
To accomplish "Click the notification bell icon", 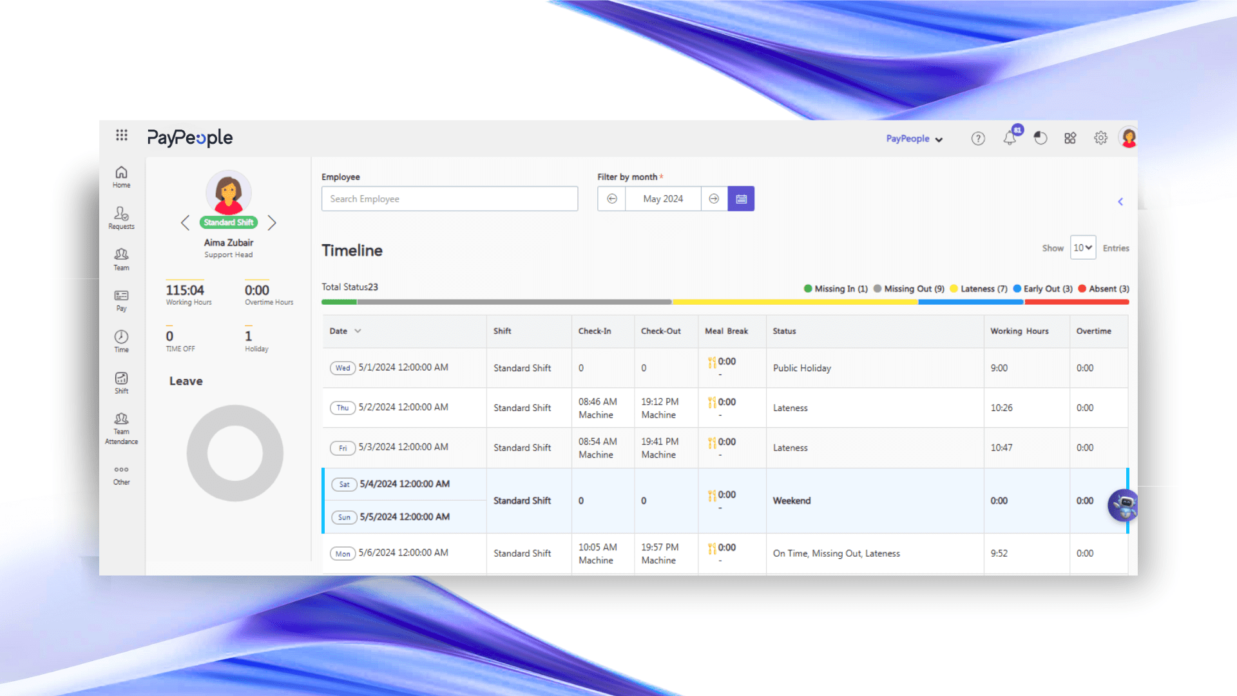I will [x=1010, y=139].
